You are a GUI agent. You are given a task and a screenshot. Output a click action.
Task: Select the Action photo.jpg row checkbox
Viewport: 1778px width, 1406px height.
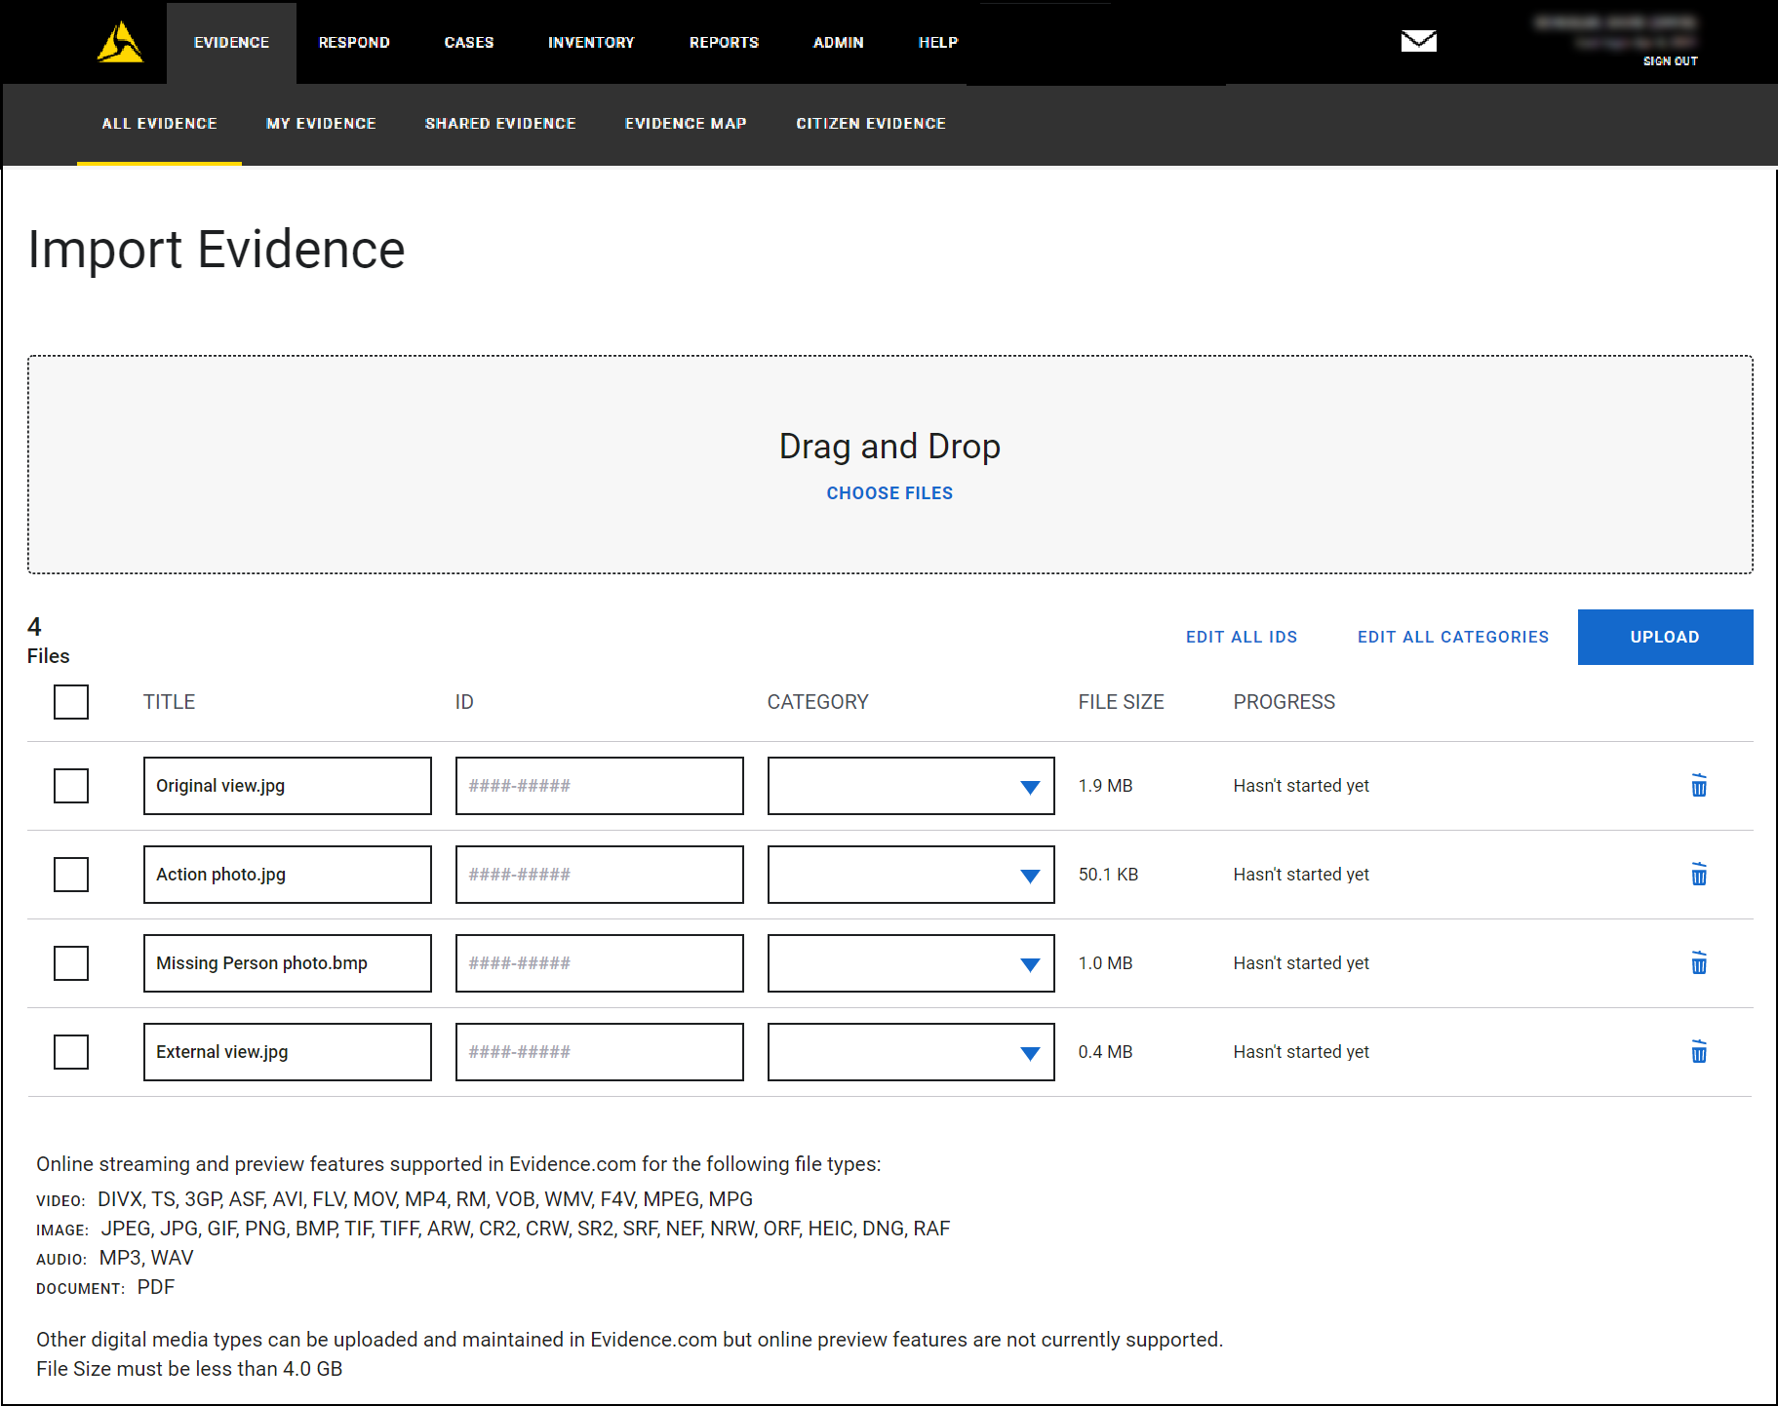coord(70,875)
